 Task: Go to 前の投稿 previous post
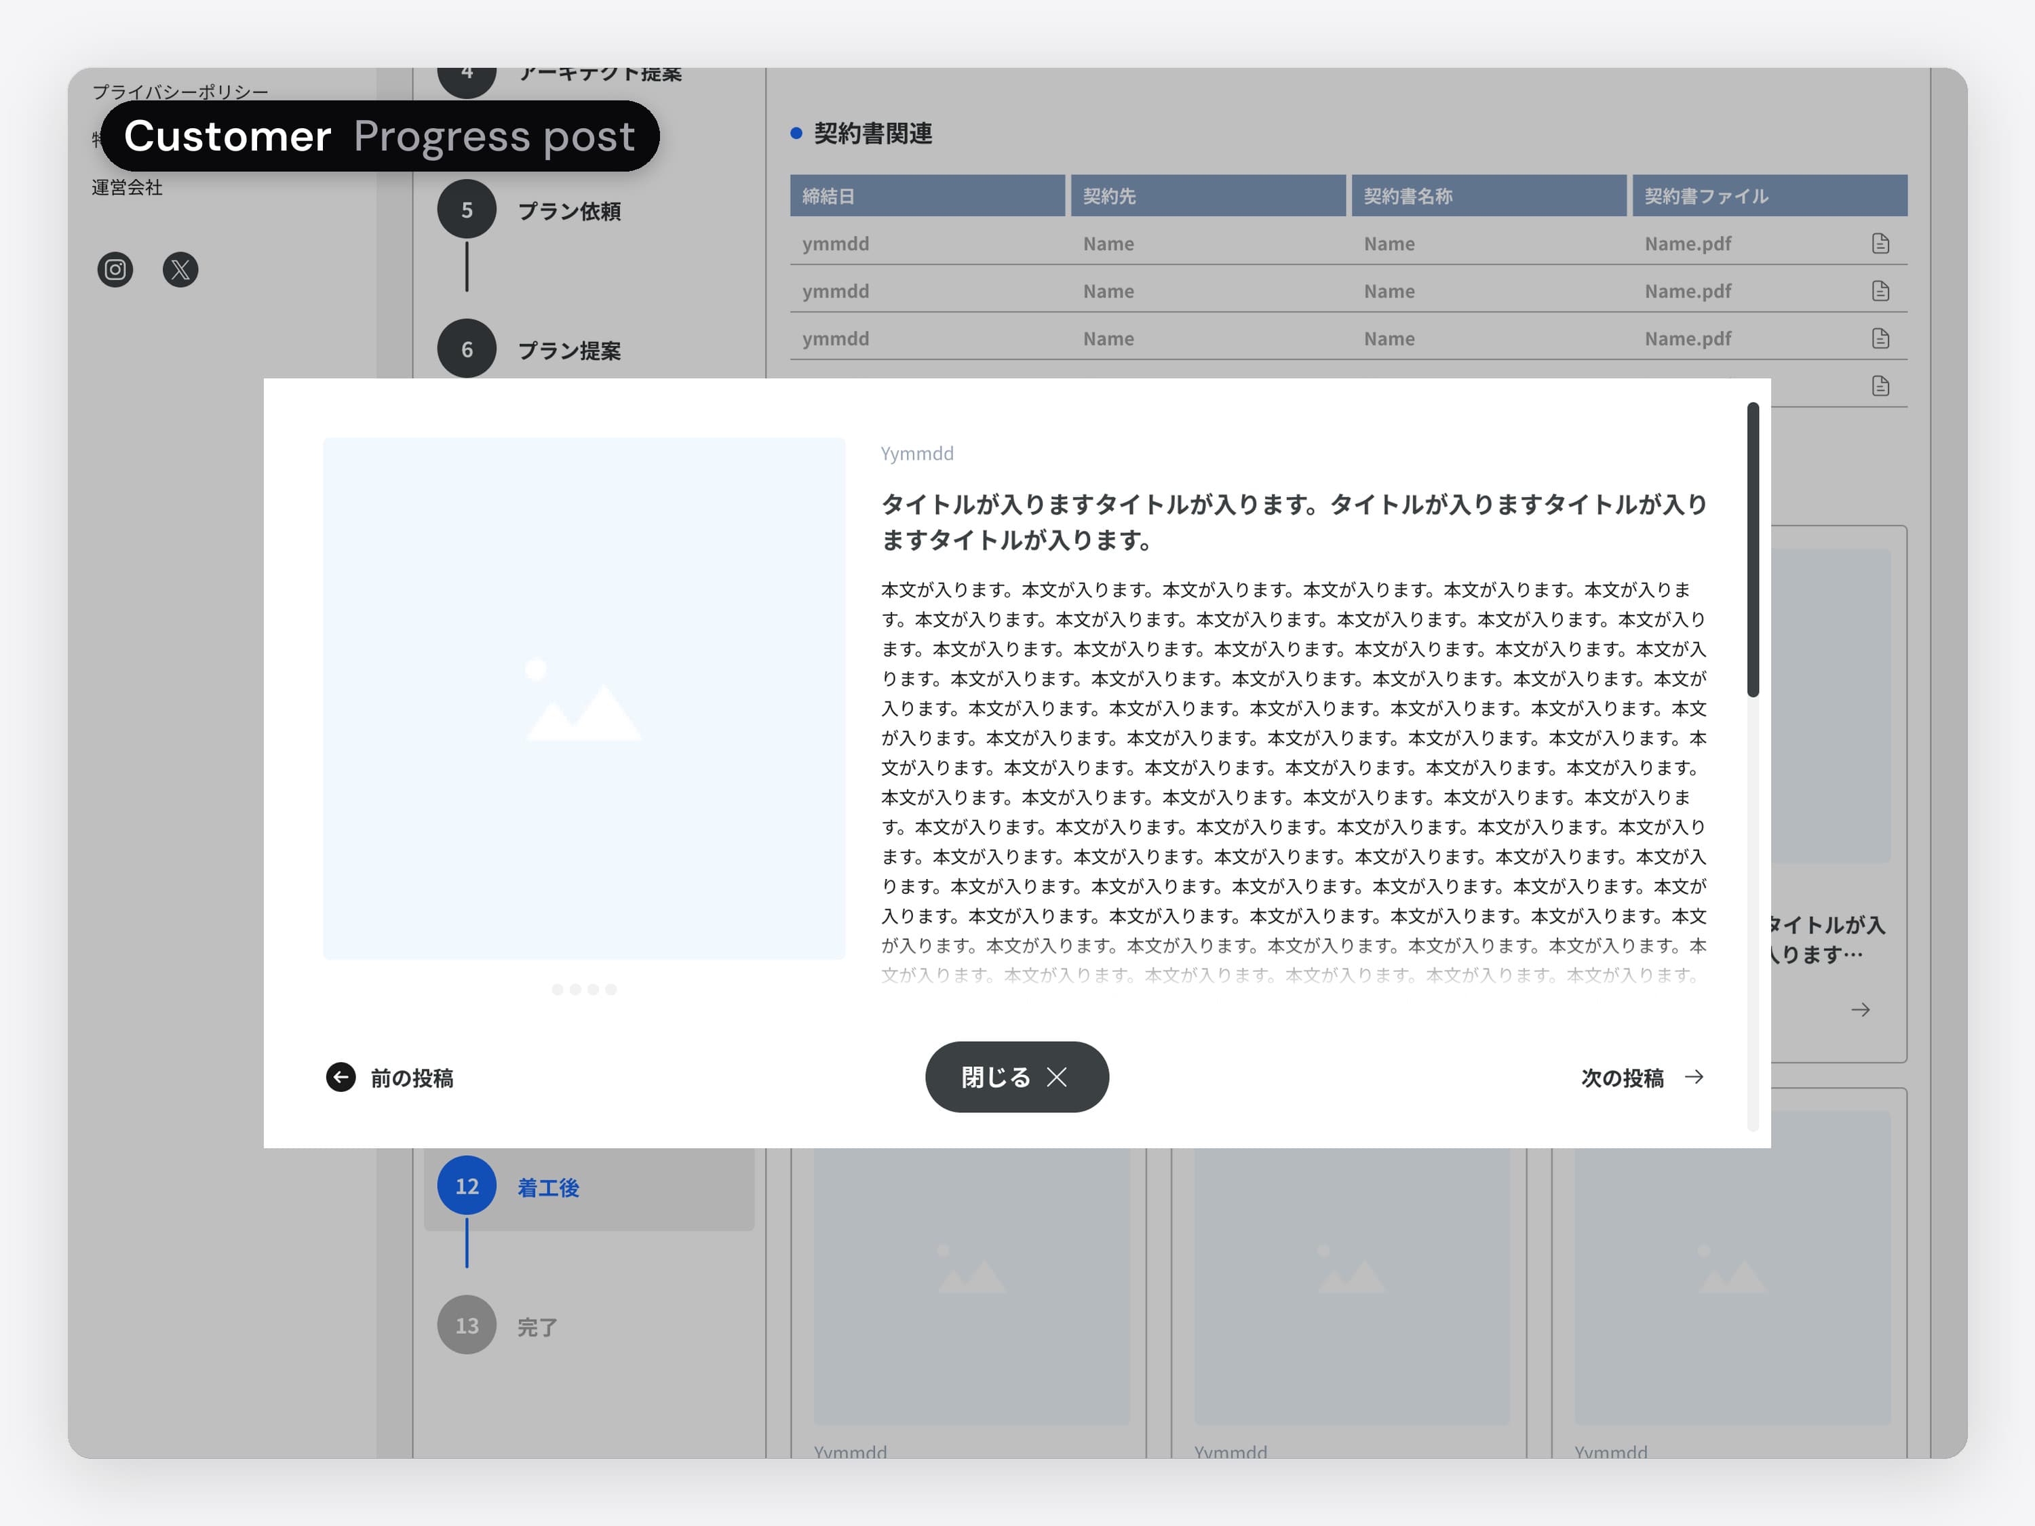coord(390,1077)
